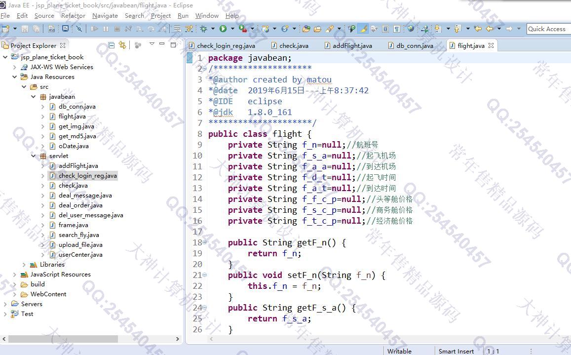Open the Source menu
571x355 pixels.
(x=44, y=16)
